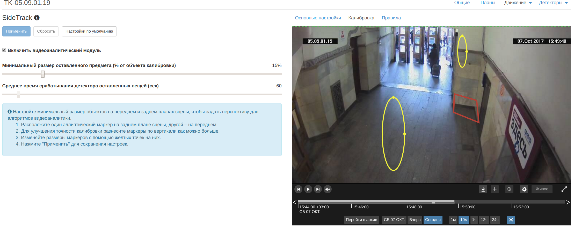This screenshot has width=574, height=243.
Task: Skip to next frame in player
Action: click(318, 189)
